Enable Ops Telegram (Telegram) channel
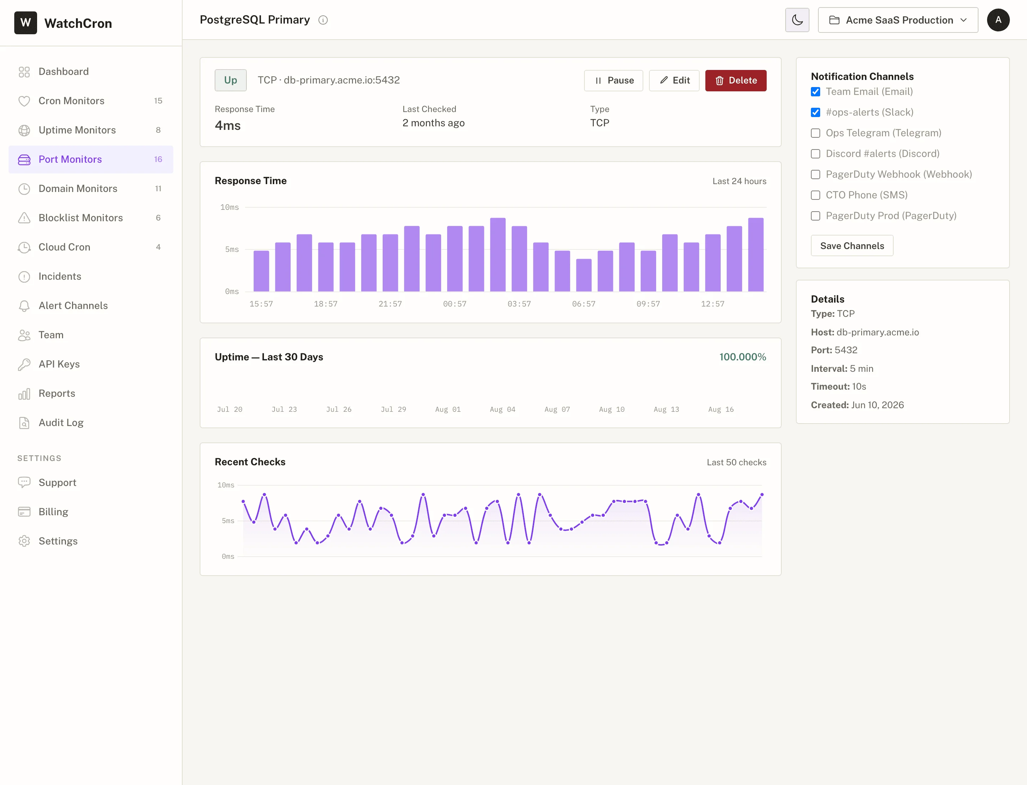 click(x=816, y=133)
